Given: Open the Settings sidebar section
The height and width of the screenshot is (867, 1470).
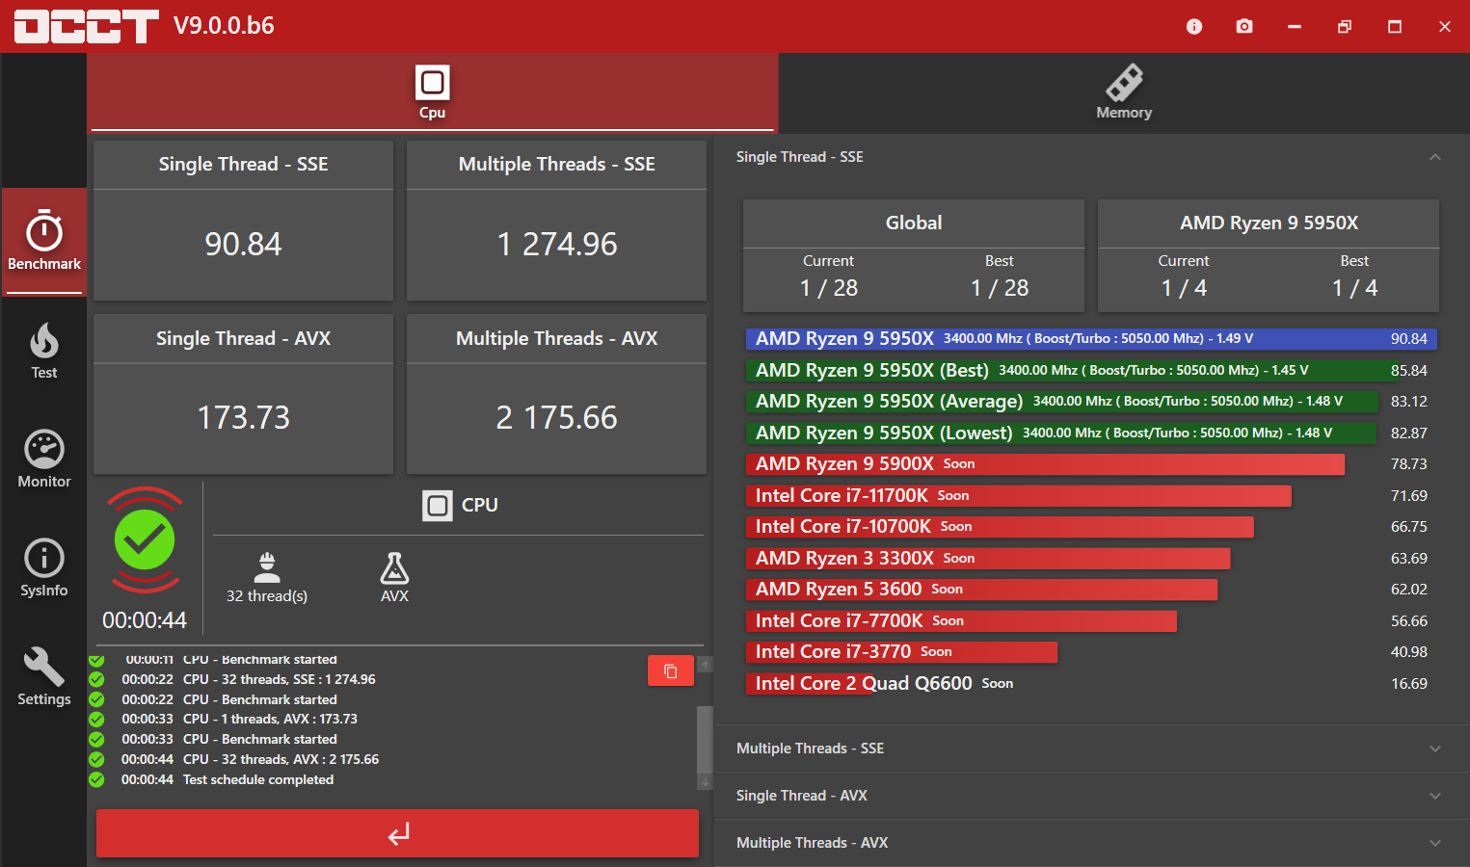Looking at the screenshot, I should click(43, 677).
